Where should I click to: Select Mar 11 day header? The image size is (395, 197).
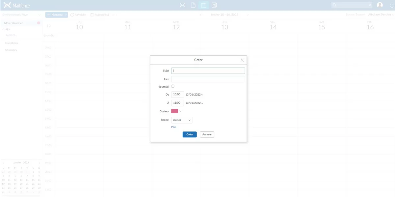(x=128, y=26)
